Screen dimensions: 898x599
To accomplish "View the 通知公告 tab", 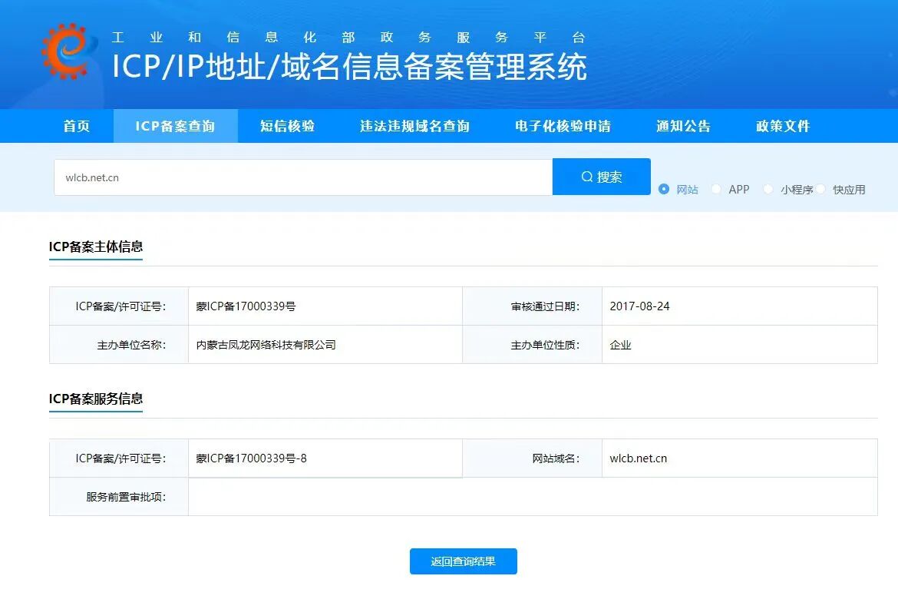I will (683, 126).
